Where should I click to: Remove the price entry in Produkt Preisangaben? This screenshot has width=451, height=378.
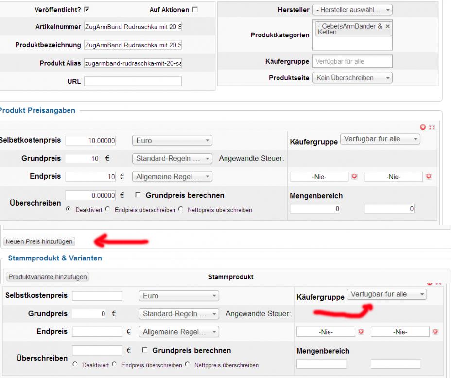(x=423, y=127)
